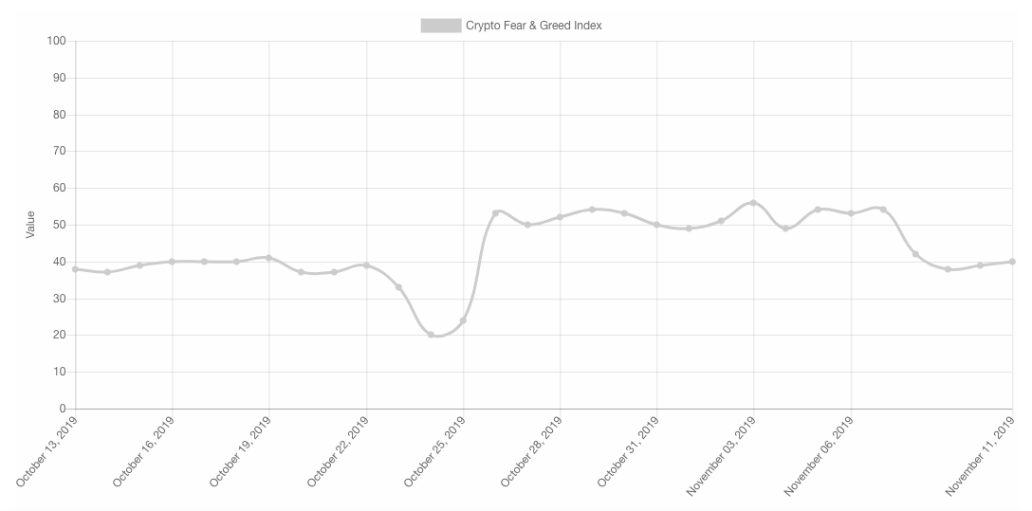Click the October 16, 2019 data point
This screenshot has height=511, width=1032.
point(173,262)
